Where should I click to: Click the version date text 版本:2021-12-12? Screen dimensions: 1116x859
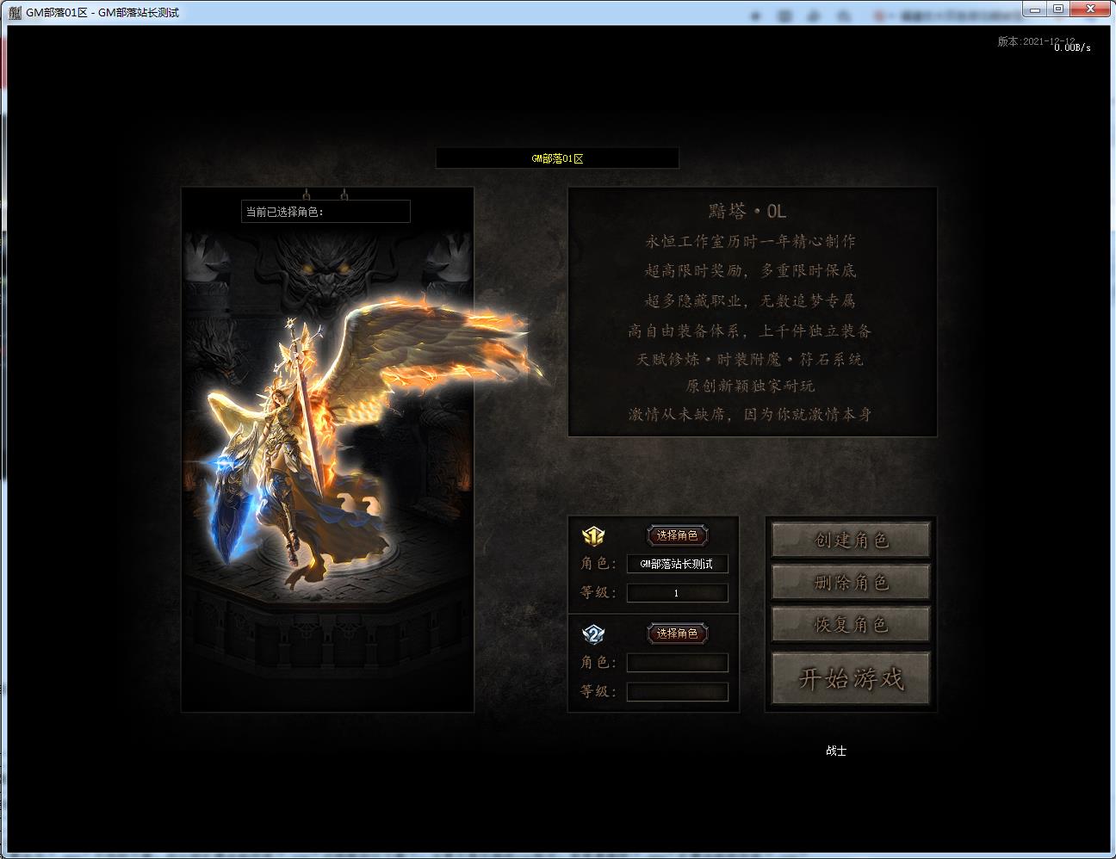[1036, 41]
